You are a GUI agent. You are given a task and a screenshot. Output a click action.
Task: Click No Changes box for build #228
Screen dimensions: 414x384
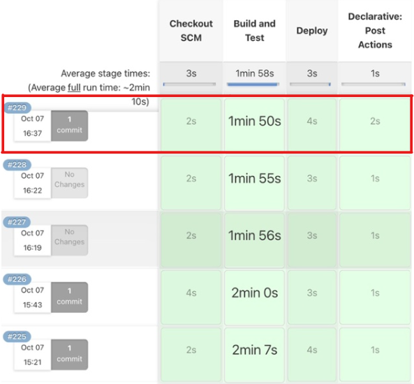69,183
